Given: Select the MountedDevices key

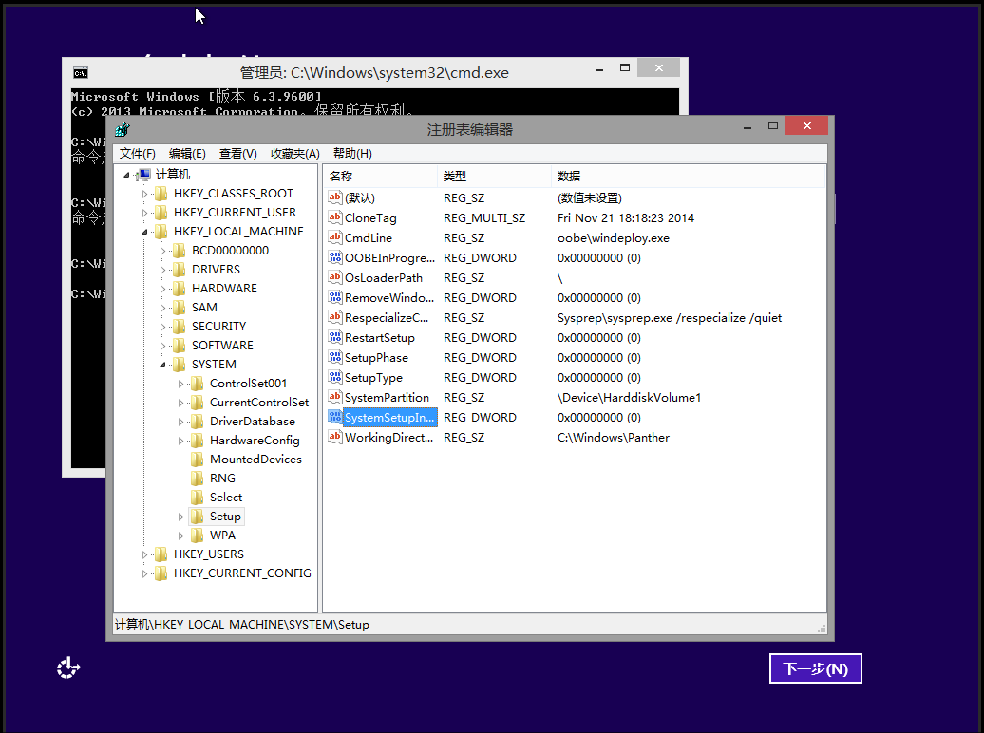Looking at the screenshot, I should pyautogui.click(x=255, y=460).
